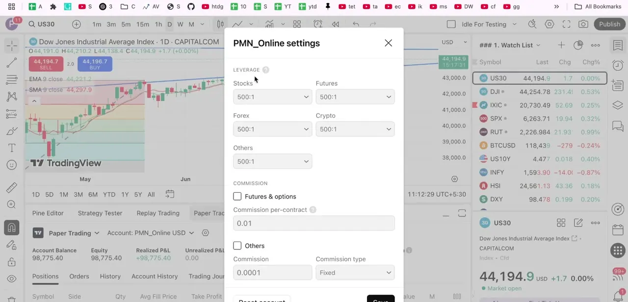Click the compare or add symbol plus icon

coord(77,24)
